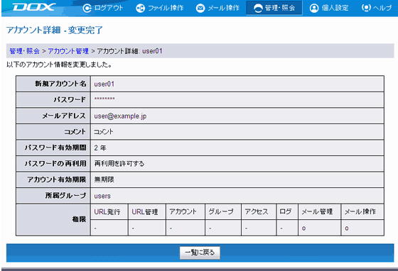The height and width of the screenshot is (271, 398).
Task: Click the アカウント有効期限 row label
Action: click(x=57, y=179)
